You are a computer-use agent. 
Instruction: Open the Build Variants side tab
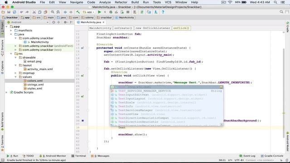pos(2,121)
